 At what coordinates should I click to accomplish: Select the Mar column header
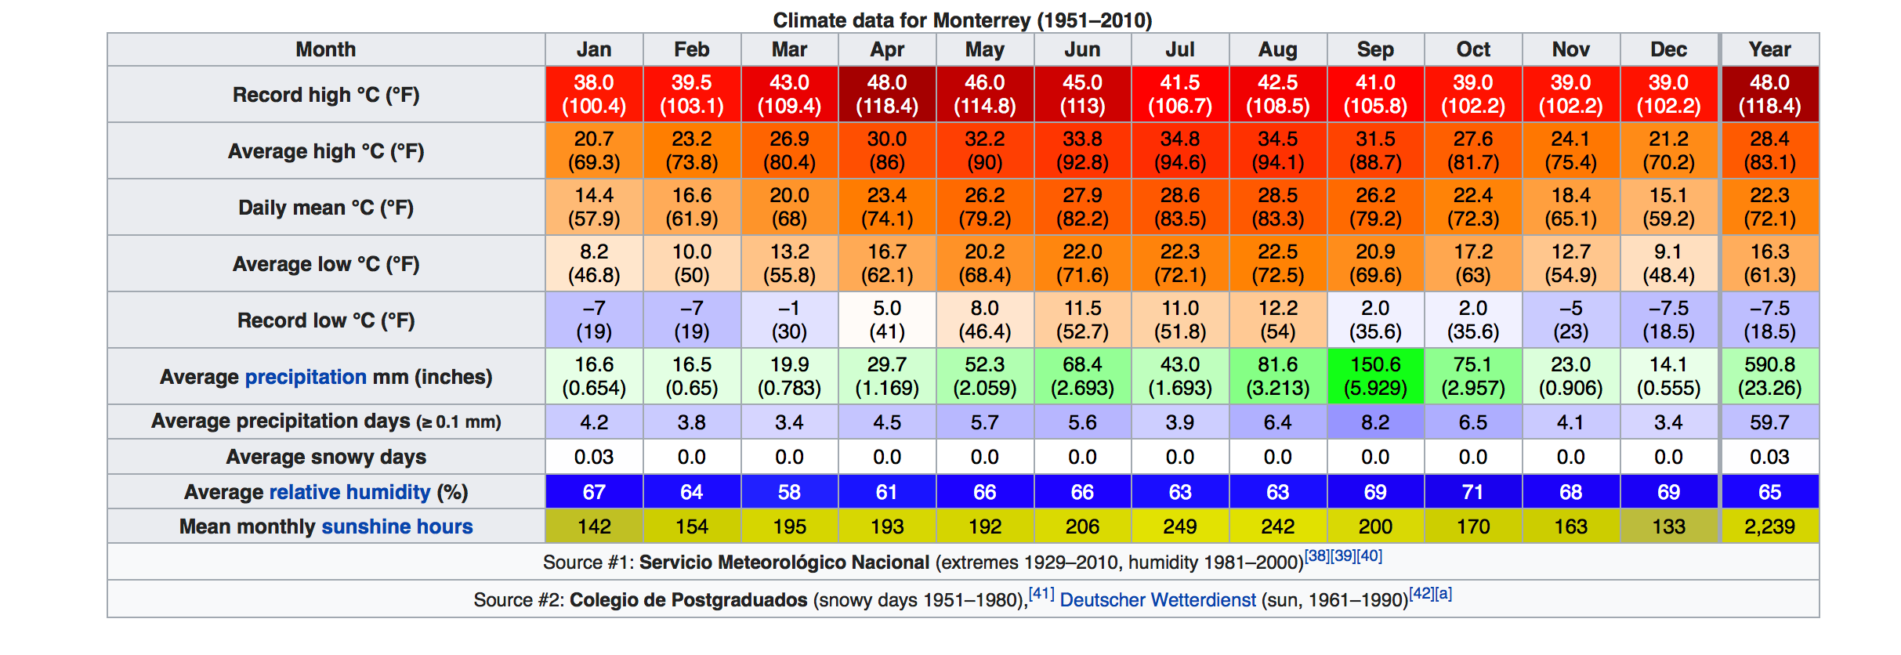point(789,49)
